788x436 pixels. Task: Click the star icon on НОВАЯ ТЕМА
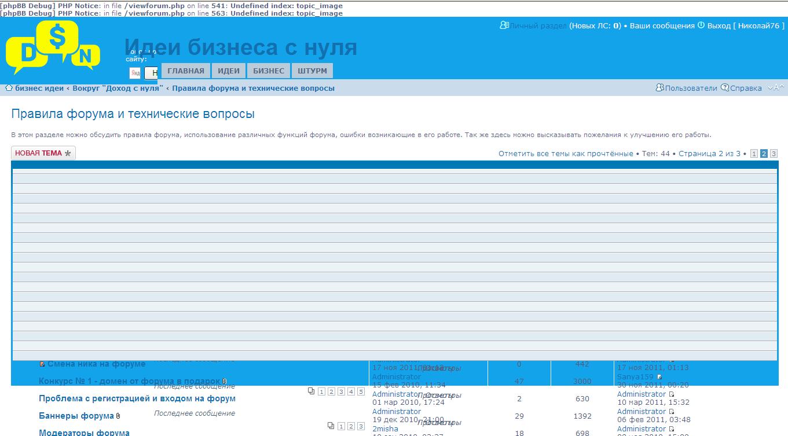pyautogui.click(x=67, y=153)
